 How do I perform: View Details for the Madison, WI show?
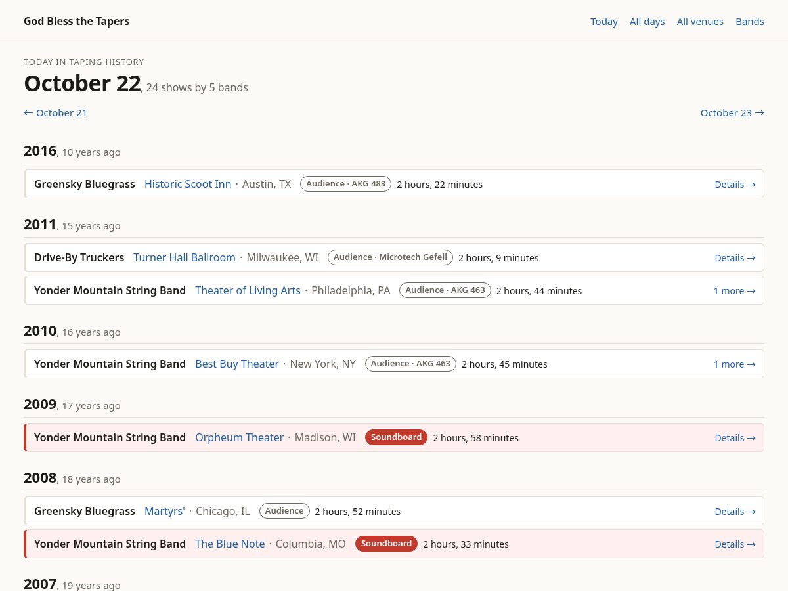point(735,438)
